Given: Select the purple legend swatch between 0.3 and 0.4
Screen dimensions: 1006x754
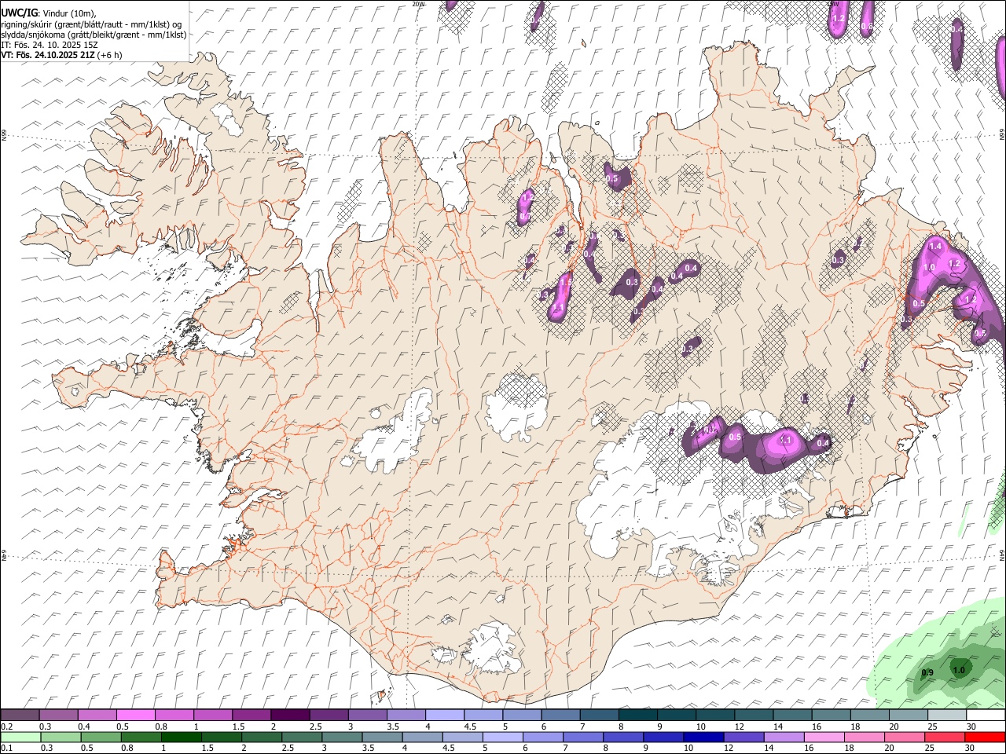Looking at the screenshot, I should coord(58,716).
